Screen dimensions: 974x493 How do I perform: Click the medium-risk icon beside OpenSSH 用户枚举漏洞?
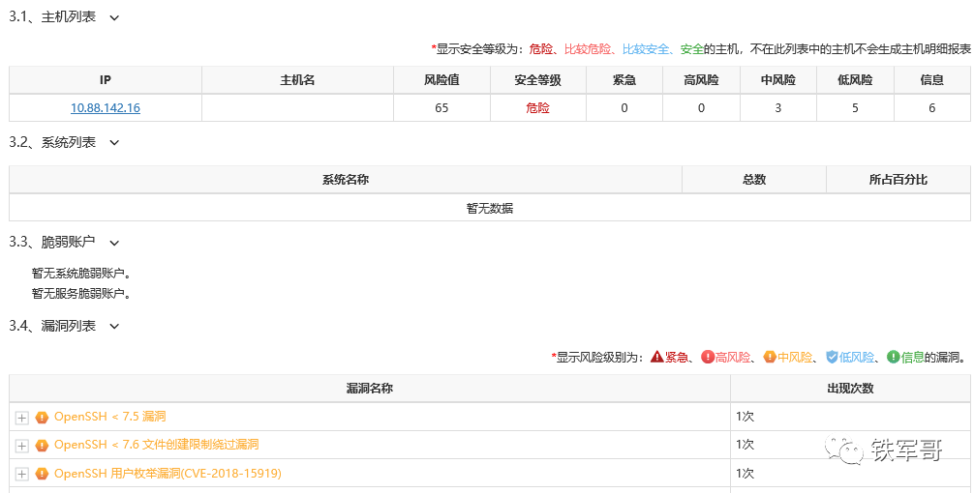point(42,474)
